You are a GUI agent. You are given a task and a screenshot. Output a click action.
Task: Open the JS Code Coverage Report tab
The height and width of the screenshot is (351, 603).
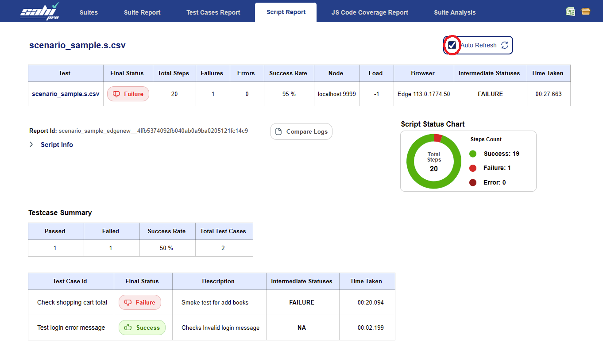[370, 12]
